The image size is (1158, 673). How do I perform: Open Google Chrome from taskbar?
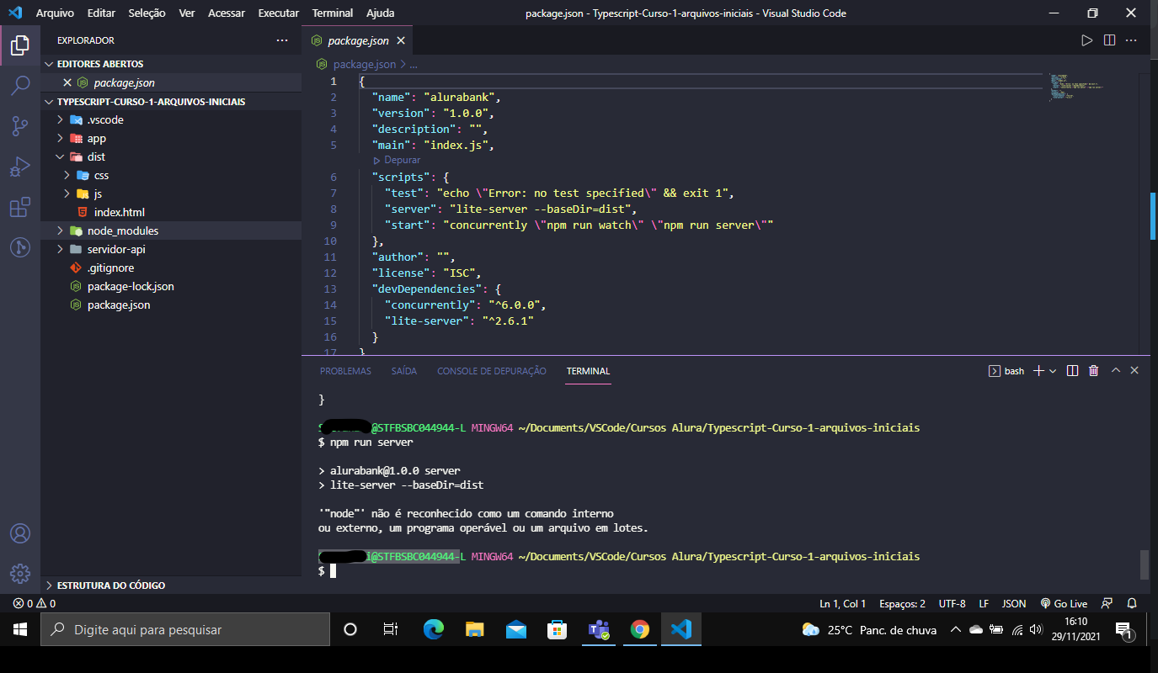click(x=640, y=629)
